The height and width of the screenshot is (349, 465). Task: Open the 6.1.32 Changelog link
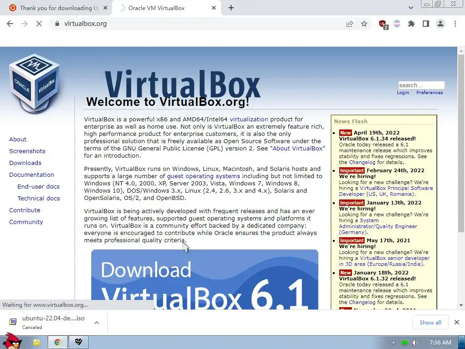(362, 302)
